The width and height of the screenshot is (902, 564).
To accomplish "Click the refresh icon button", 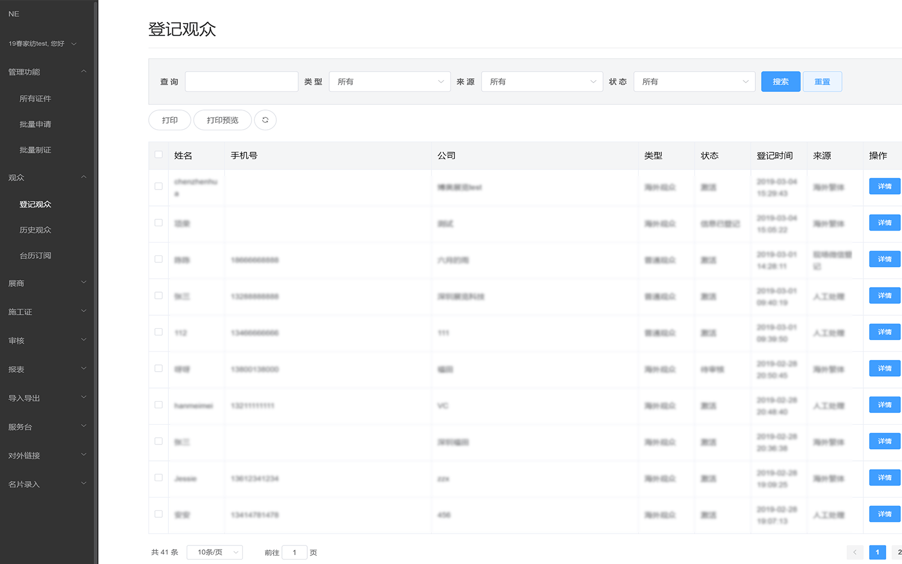I will pos(265,120).
